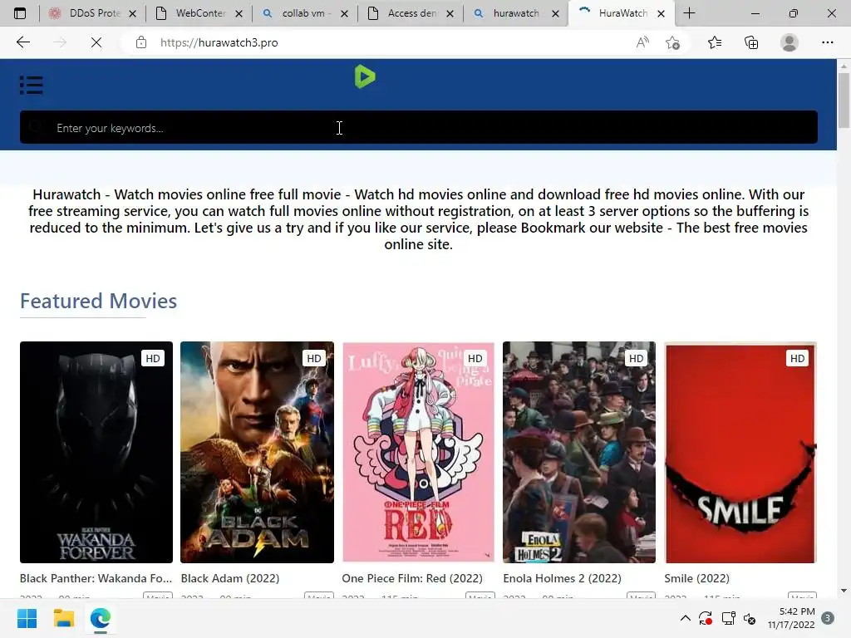Open the Enola Holmes 2 poster
The height and width of the screenshot is (638, 851).
coord(579,452)
